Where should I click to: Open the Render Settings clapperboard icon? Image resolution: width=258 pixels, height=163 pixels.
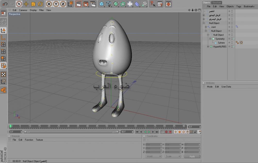click(93, 4)
